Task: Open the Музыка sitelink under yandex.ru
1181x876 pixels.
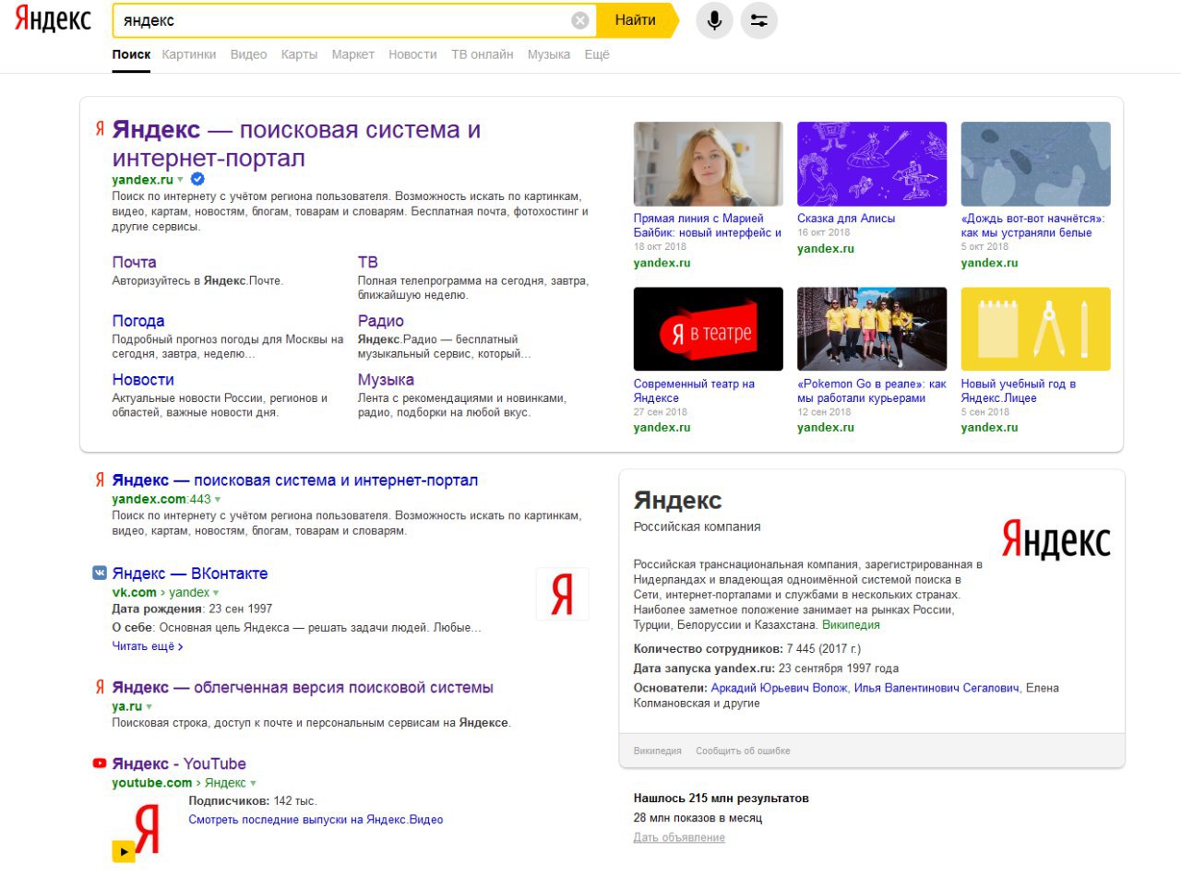Action: click(386, 379)
